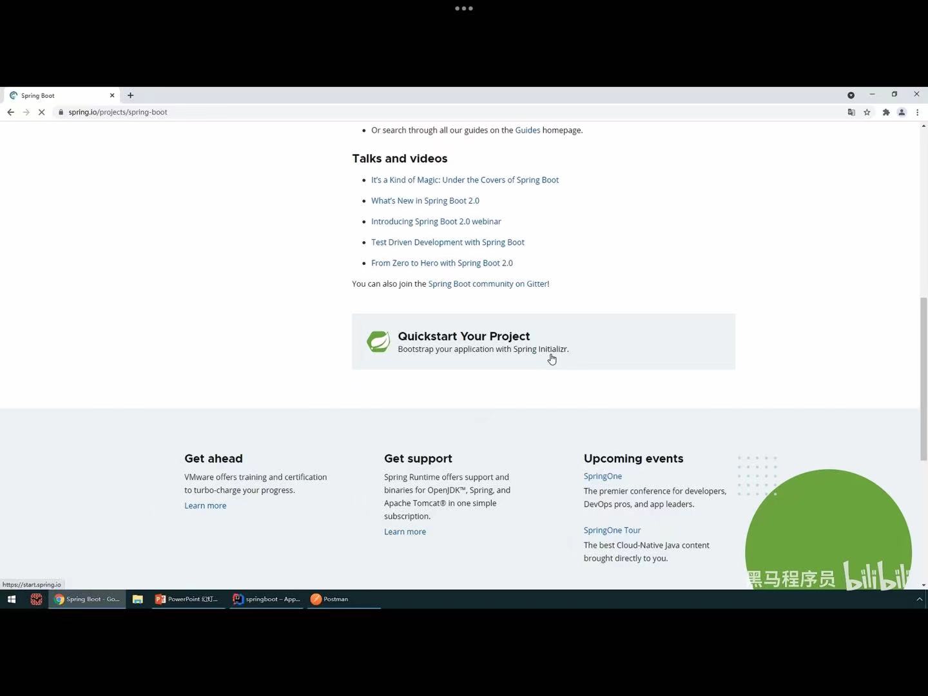Click the scrollbar up arrow

923,126
